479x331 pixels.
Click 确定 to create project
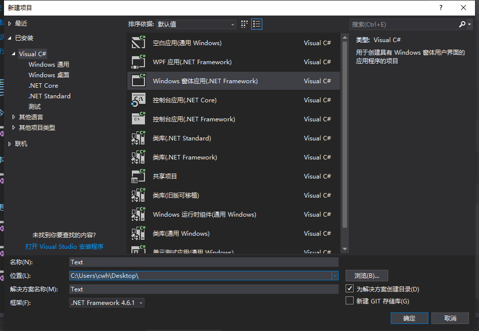pyautogui.click(x=409, y=318)
